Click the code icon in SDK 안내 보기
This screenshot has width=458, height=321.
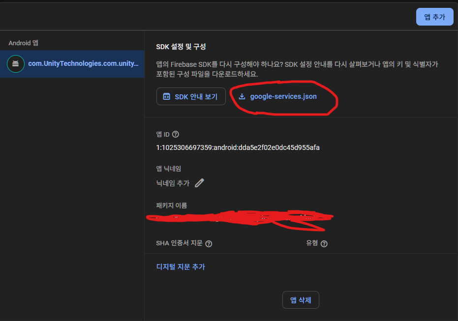pyautogui.click(x=166, y=96)
